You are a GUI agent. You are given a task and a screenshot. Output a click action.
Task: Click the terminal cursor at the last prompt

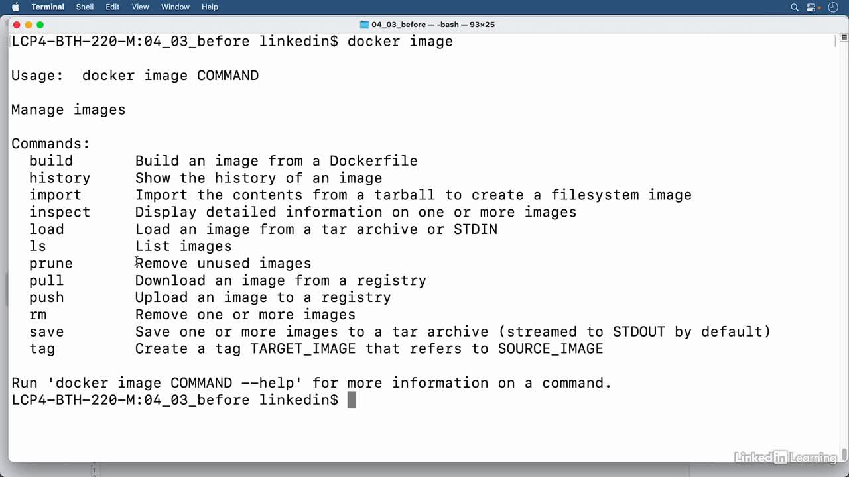352,400
